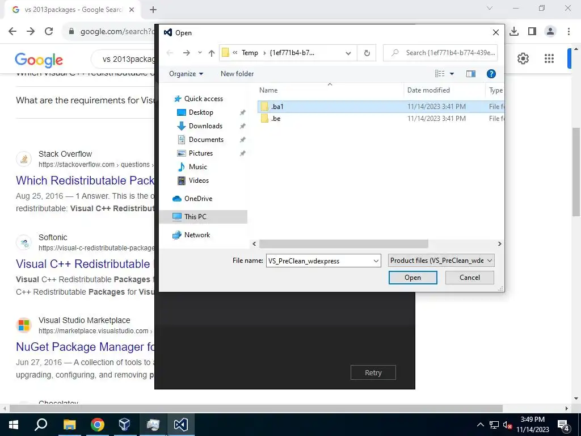Select Network in navigation pane
Screen dimensions: 581x436
point(197,235)
